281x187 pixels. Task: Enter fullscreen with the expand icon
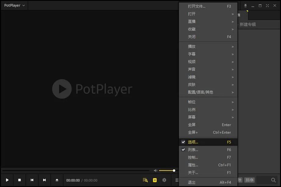[x=267, y=5]
